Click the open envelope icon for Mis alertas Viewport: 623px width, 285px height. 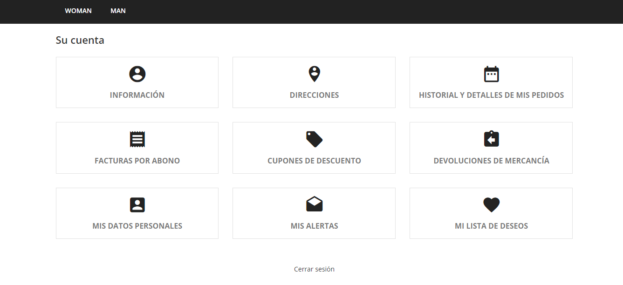click(314, 205)
